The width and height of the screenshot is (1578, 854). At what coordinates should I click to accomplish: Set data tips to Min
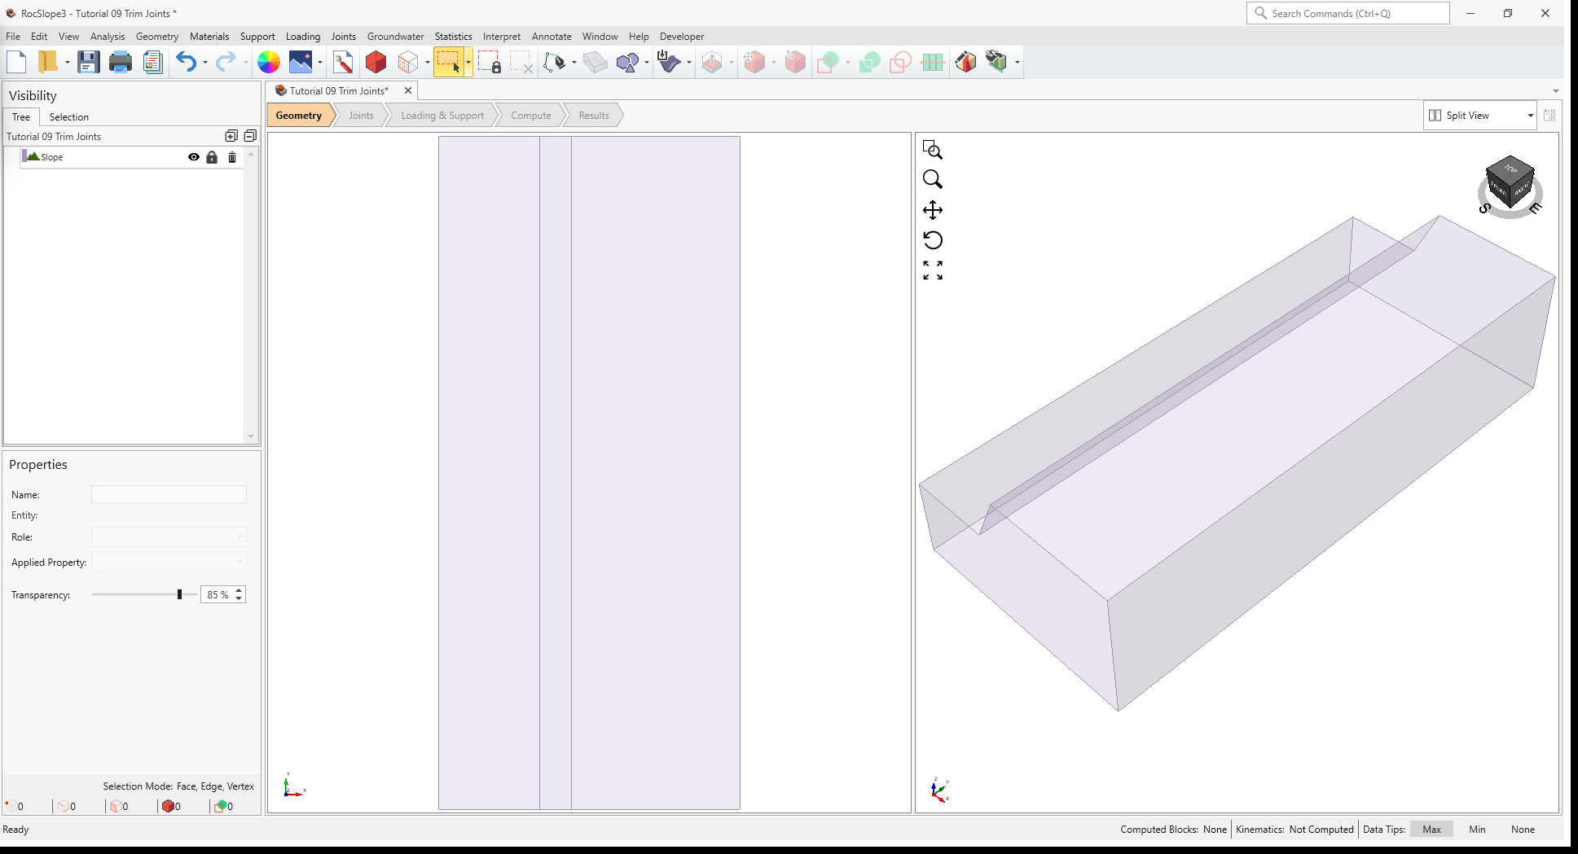click(1477, 830)
